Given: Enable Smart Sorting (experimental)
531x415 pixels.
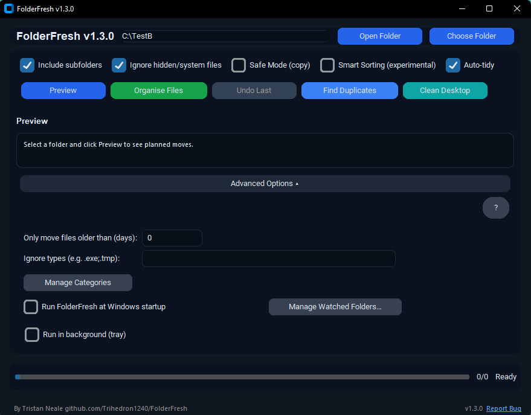Looking at the screenshot, I should 327,65.
